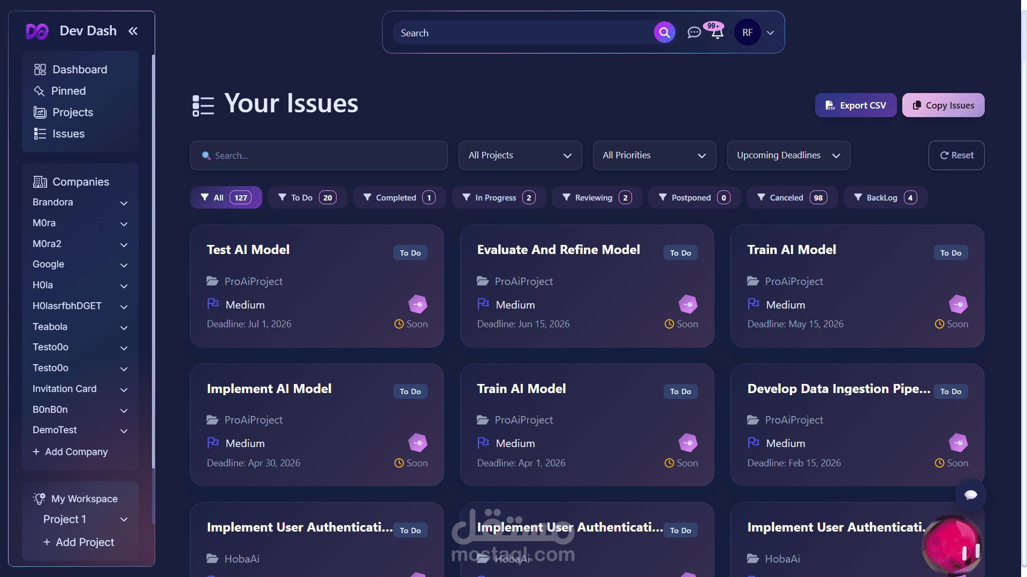Click the plus icon beside Add Company
Viewport: 1027px width, 577px height.
pyautogui.click(x=36, y=452)
